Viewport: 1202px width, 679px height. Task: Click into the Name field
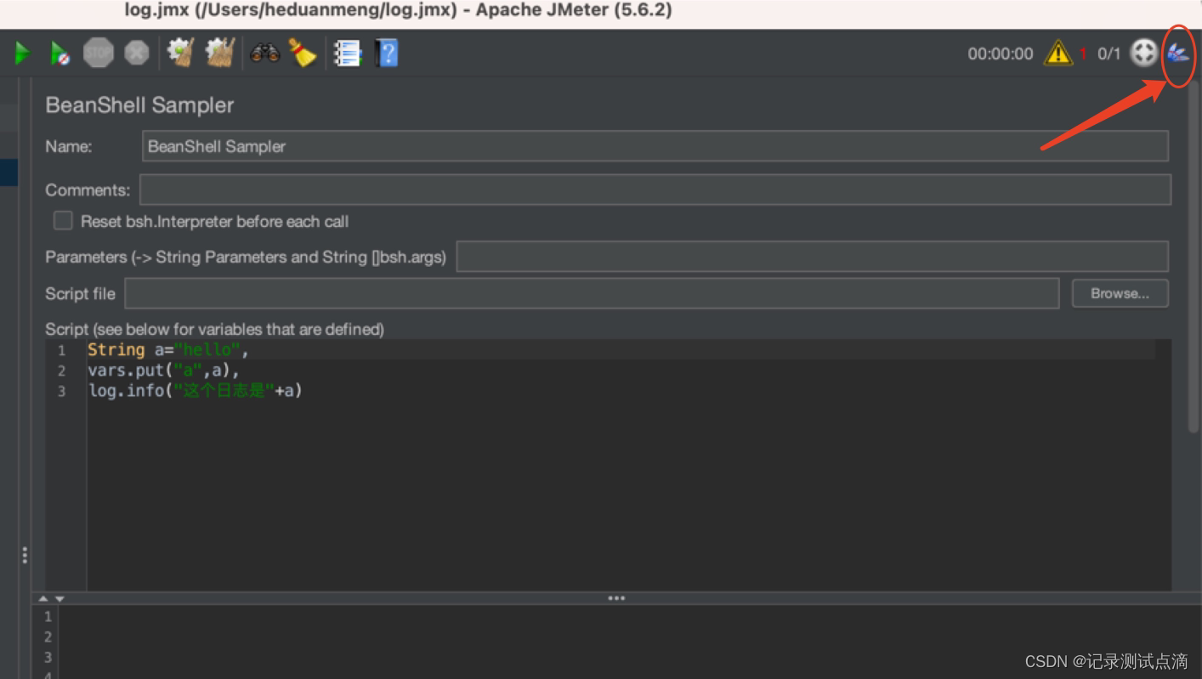point(655,146)
